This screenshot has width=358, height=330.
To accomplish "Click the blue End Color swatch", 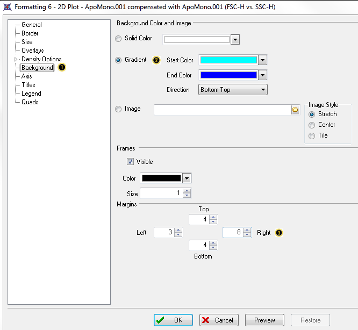I will [x=228, y=75].
